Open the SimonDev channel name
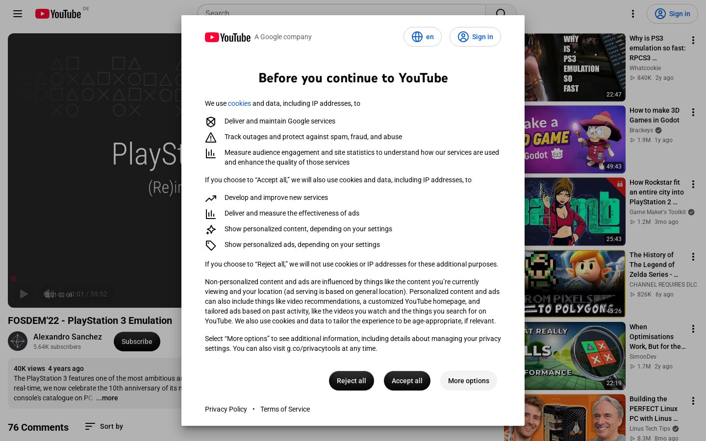This screenshot has width=706, height=441. [x=643, y=357]
